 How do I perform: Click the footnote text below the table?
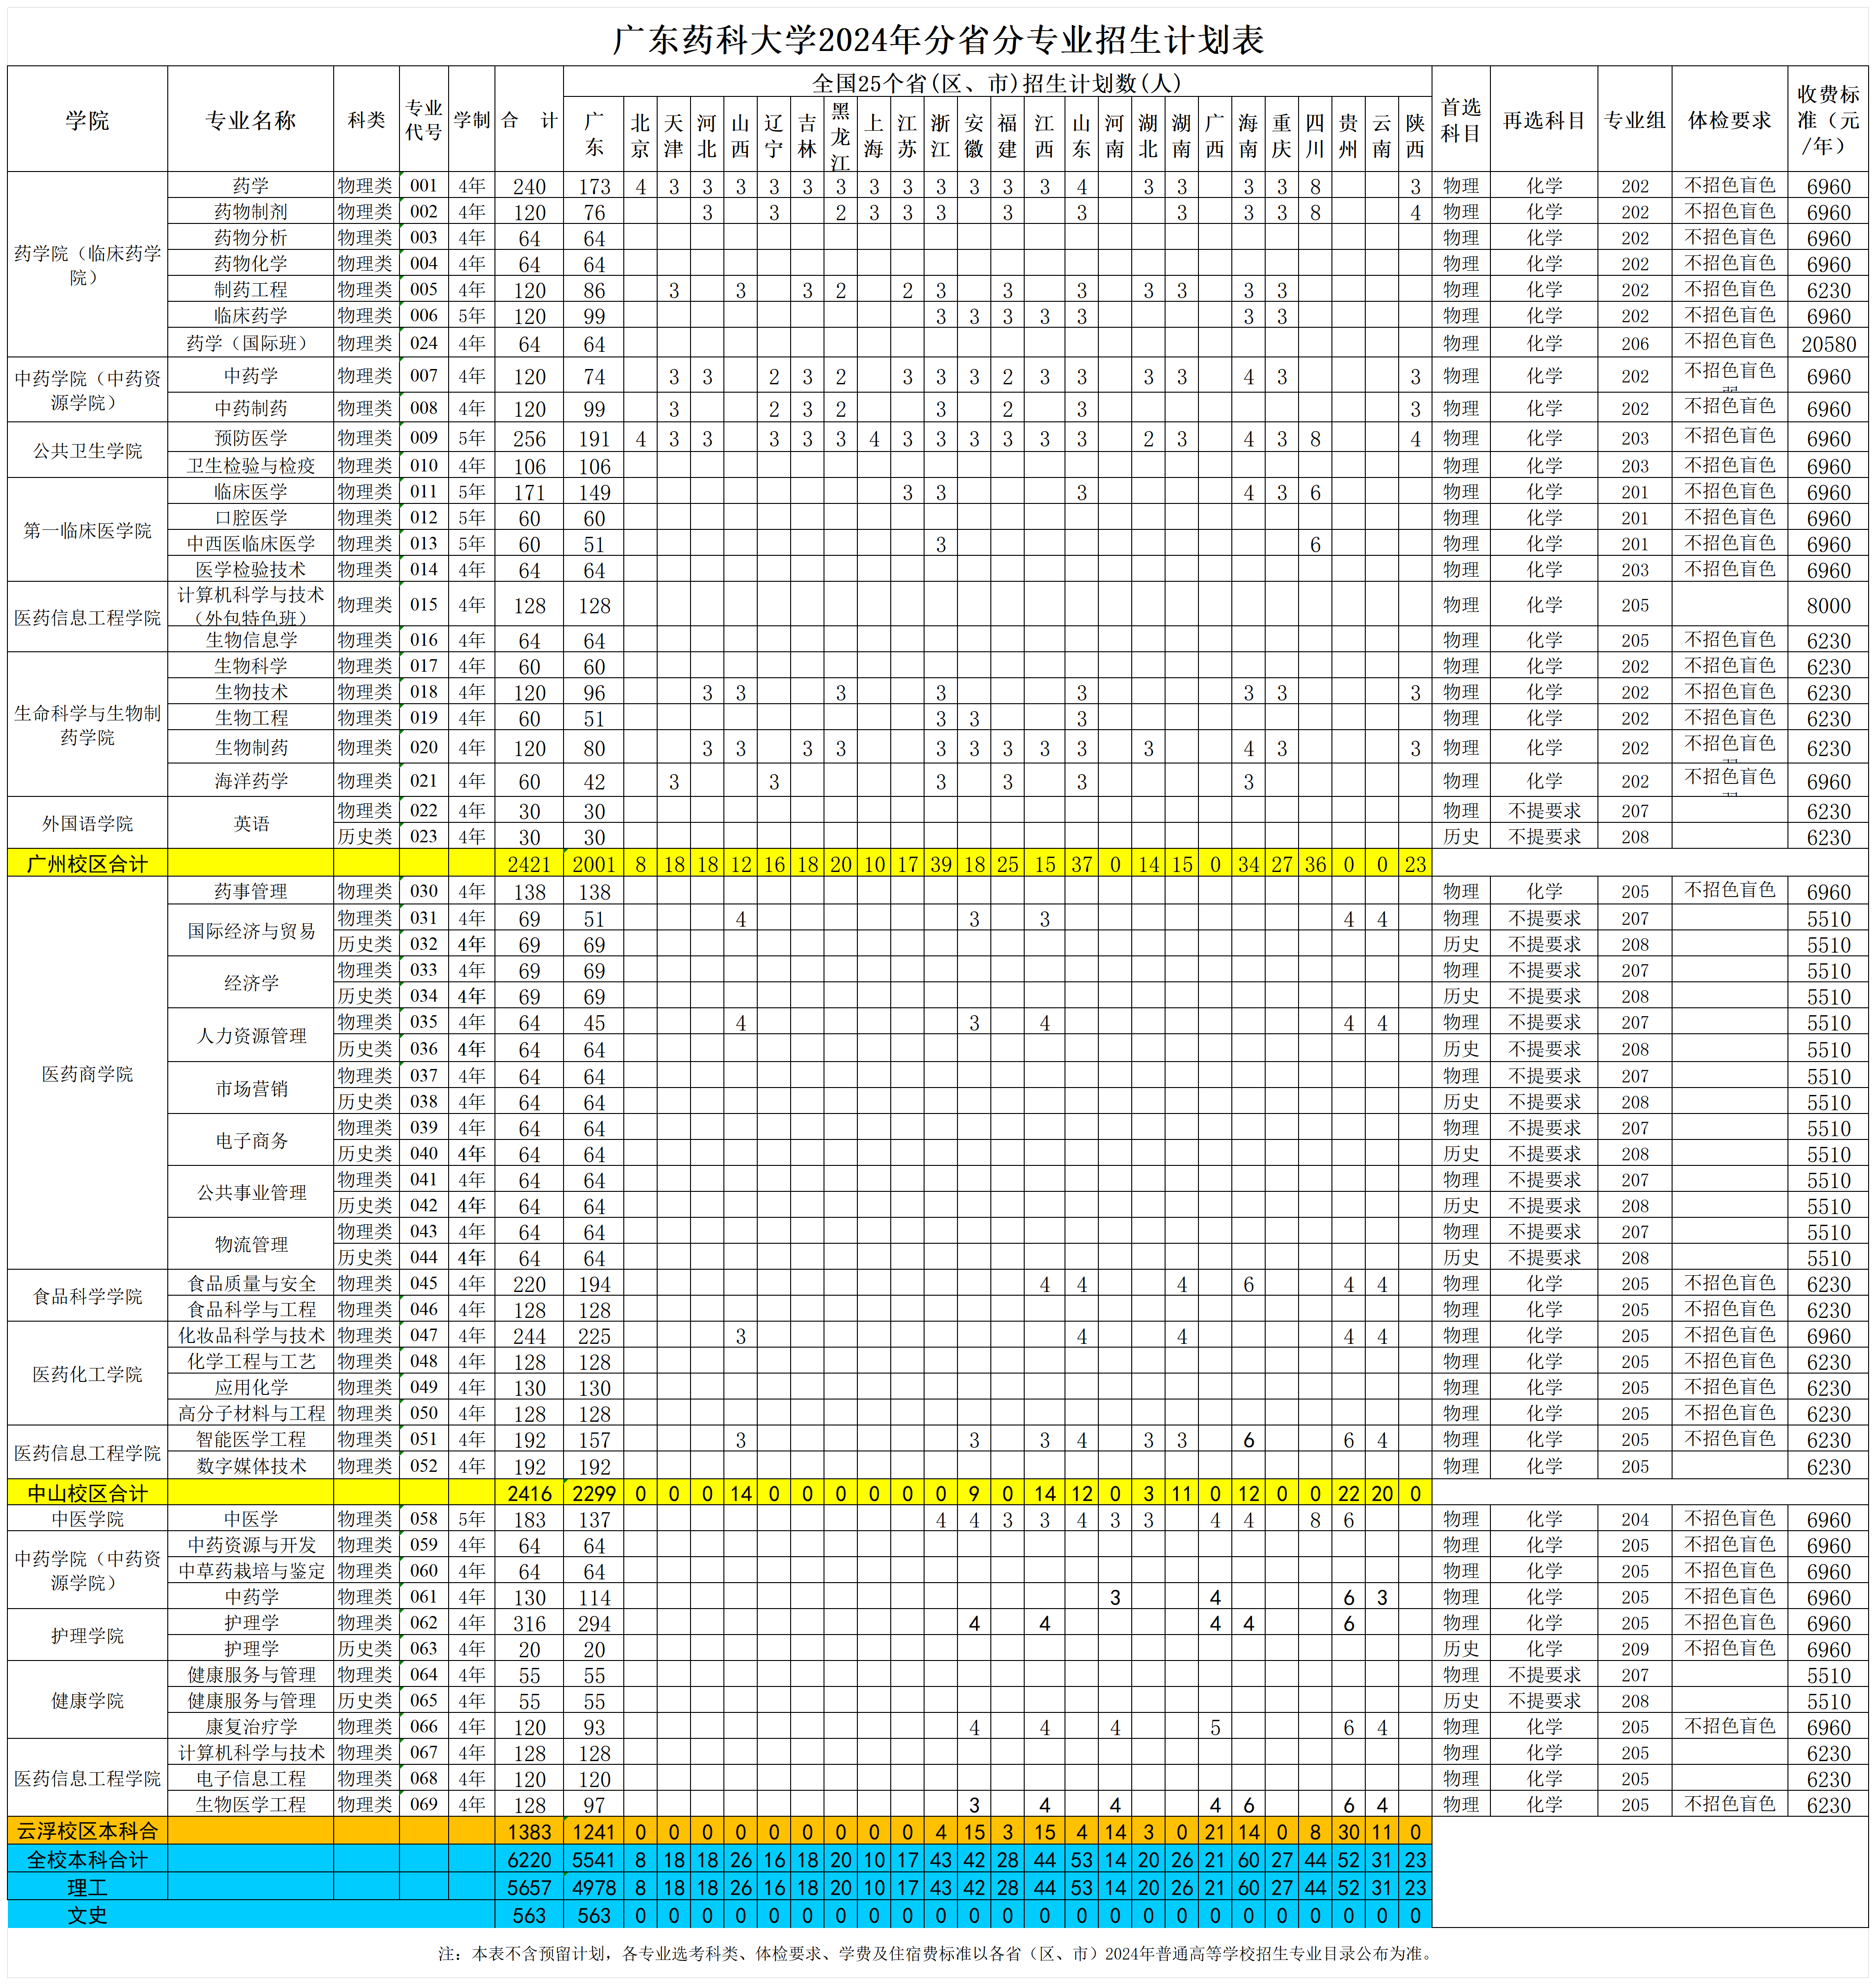point(937,1953)
